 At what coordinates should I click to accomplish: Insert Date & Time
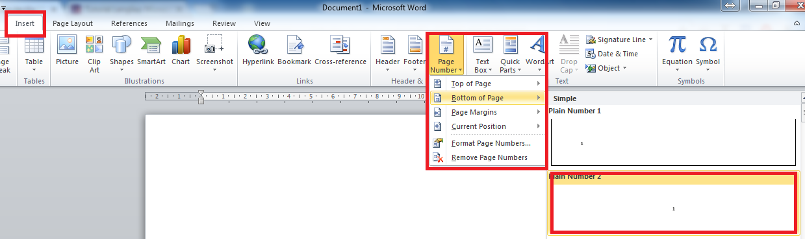point(611,54)
